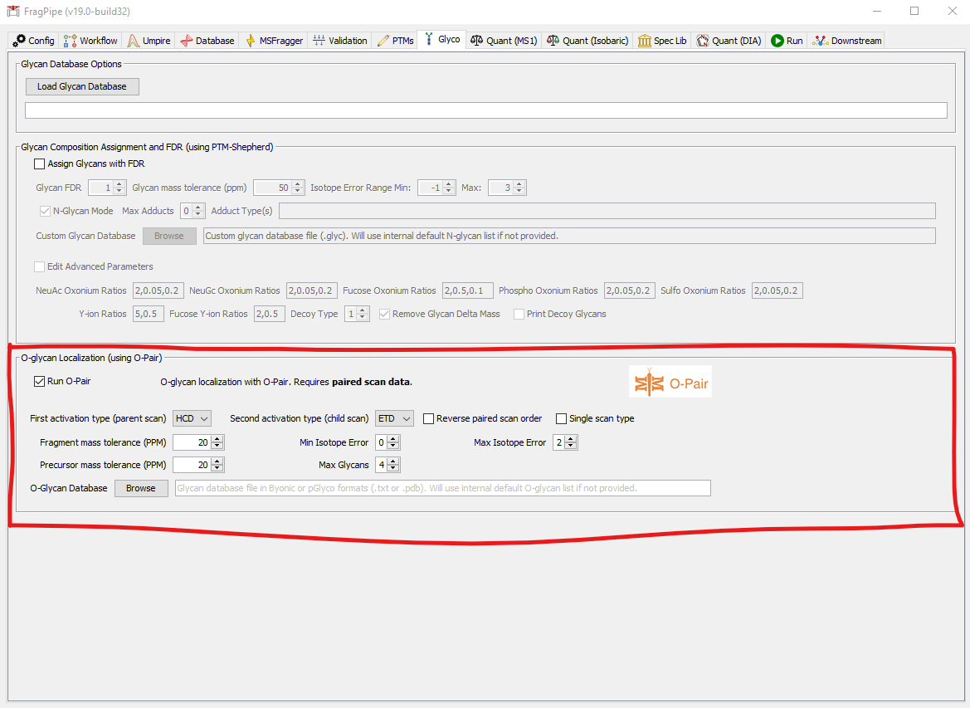Click the Sulfo Oxonium Ratios field
Viewport: 970px width, 708px height.
click(777, 291)
